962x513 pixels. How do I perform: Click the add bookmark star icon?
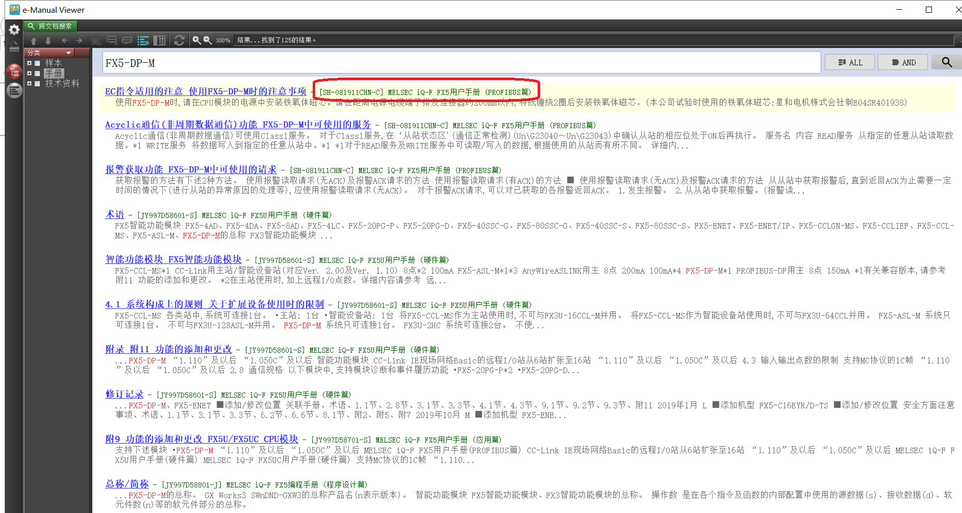96,40
